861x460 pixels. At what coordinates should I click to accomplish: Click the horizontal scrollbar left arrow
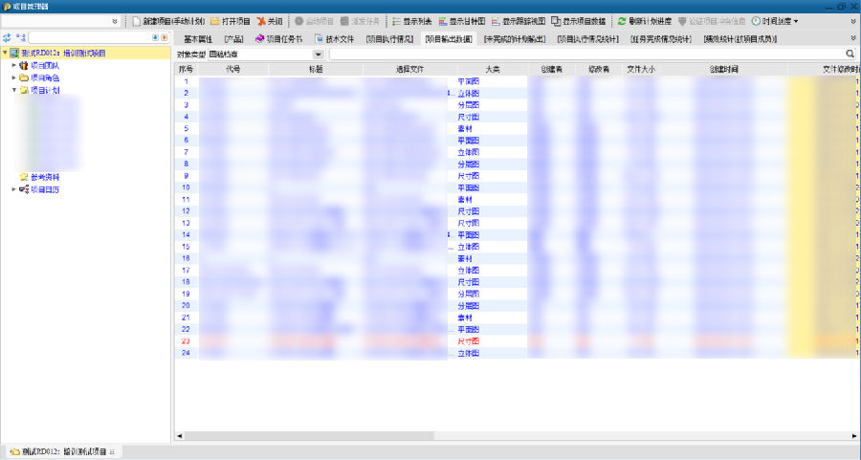(x=180, y=436)
